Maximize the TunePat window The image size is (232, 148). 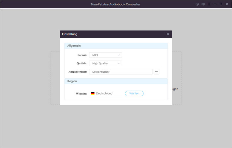tap(221, 4)
